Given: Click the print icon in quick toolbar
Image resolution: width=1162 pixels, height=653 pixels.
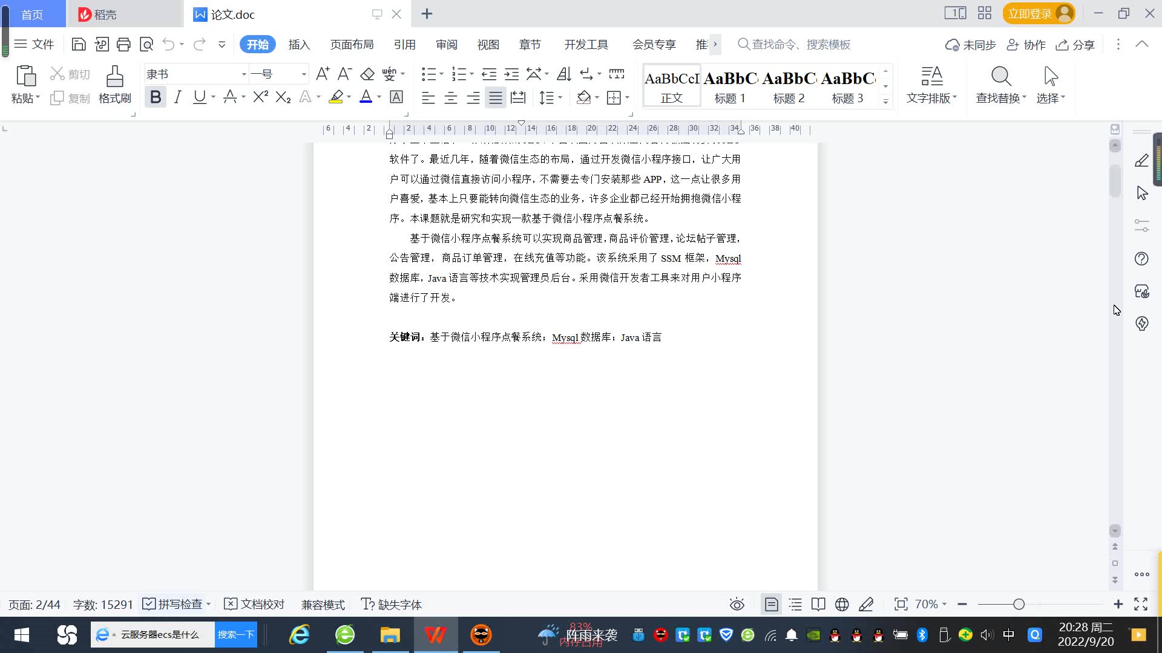Looking at the screenshot, I should click(123, 44).
